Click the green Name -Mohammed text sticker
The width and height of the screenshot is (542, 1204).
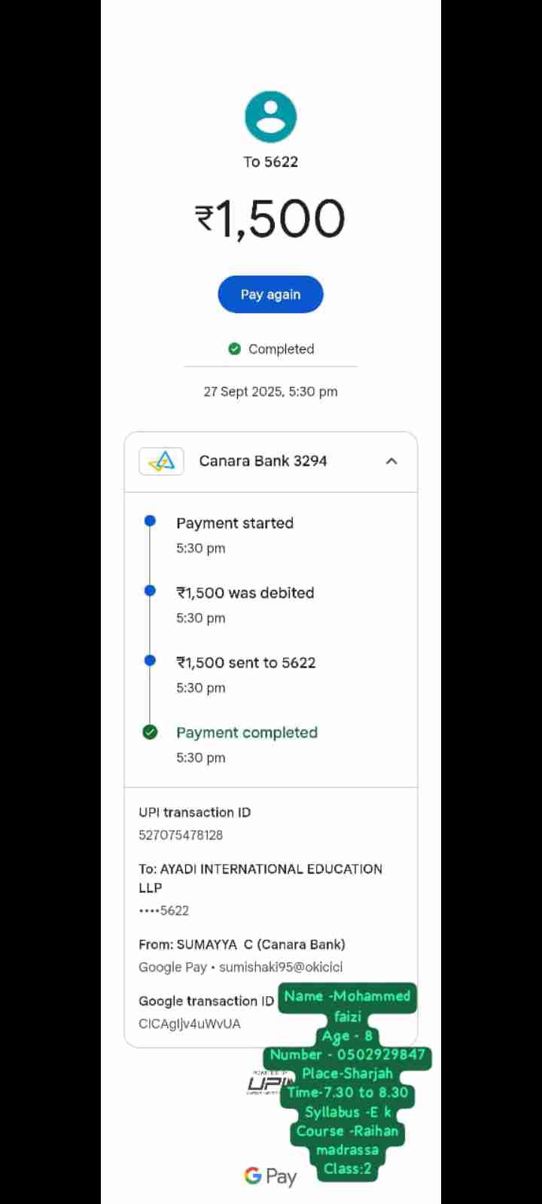(x=347, y=996)
